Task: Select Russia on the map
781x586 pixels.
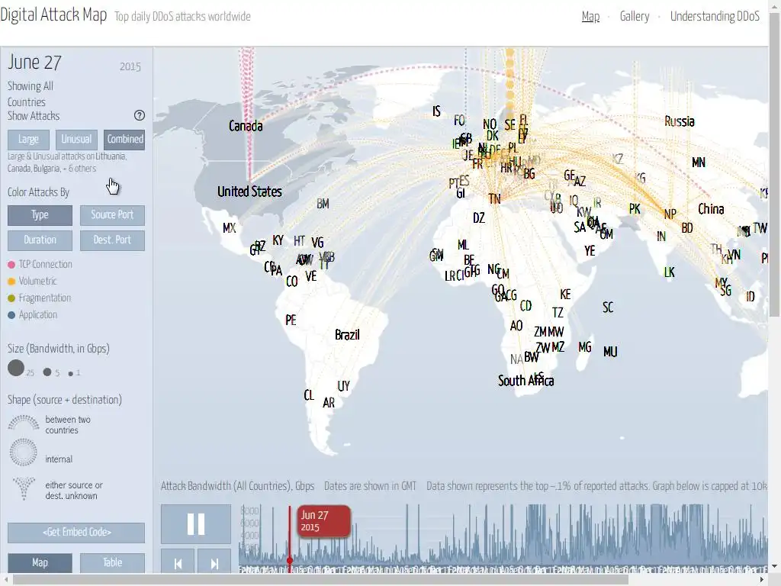Action: (680, 121)
